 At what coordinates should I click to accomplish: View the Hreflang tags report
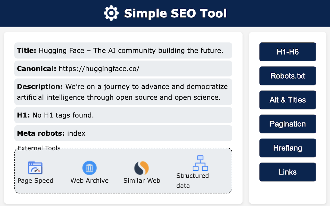click(x=287, y=148)
